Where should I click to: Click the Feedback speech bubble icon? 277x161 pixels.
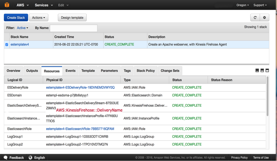point(5,157)
